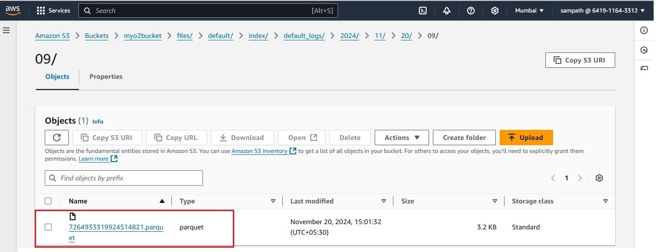Go to Buckets breadcrumb

(97, 36)
